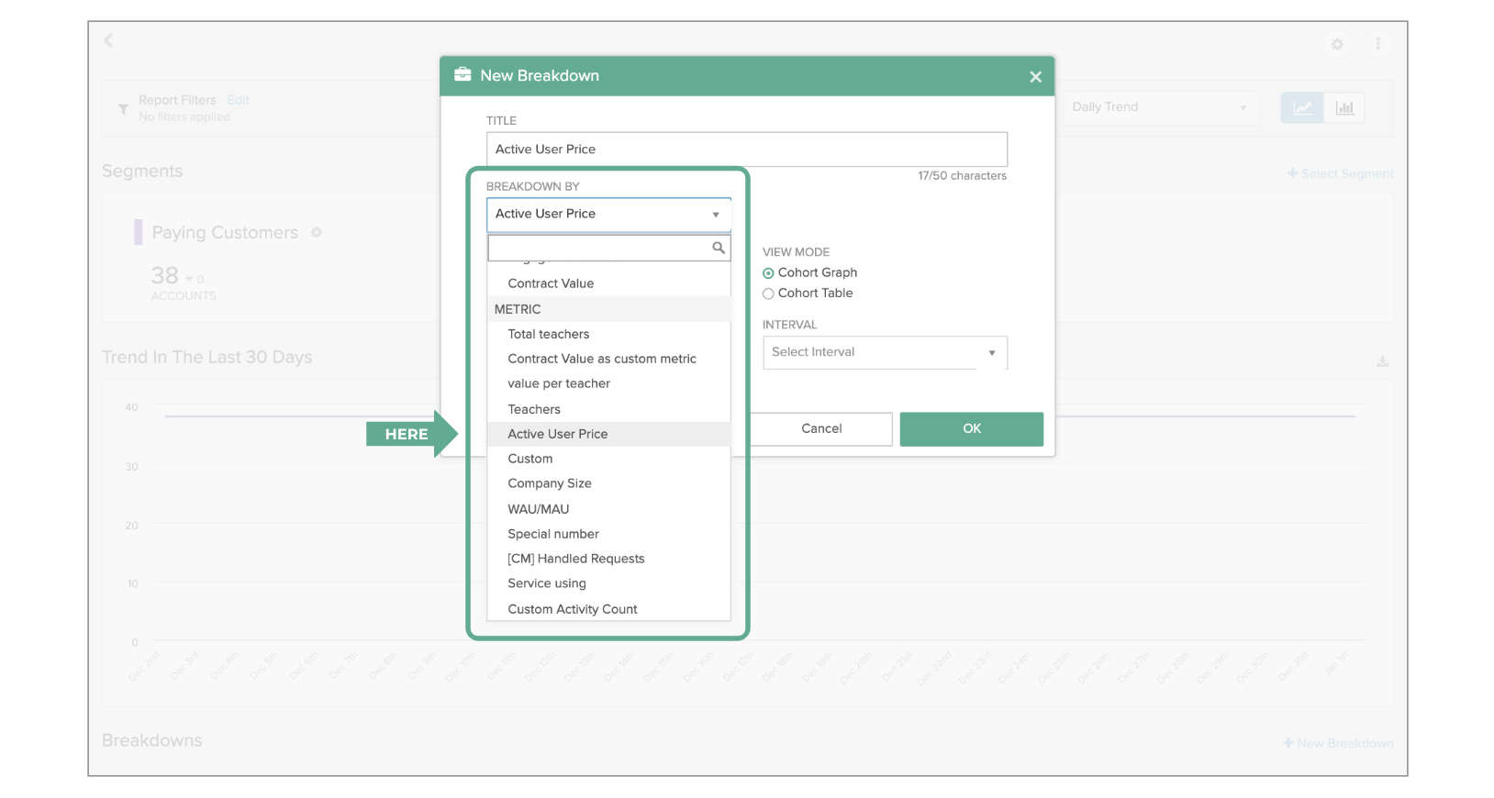
Task: Click the download icon above the trend chart
Action: [x=1382, y=362]
